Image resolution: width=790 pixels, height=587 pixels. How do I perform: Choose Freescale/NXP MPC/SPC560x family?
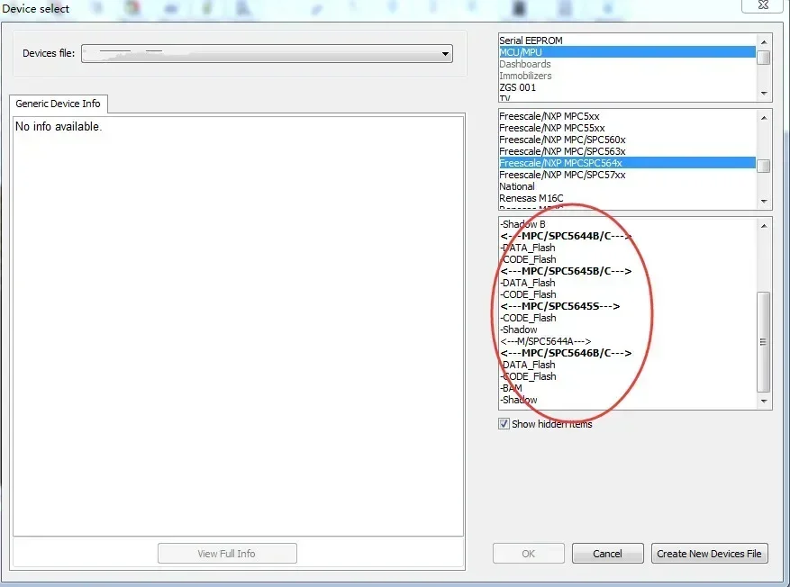click(x=627, y=140)
